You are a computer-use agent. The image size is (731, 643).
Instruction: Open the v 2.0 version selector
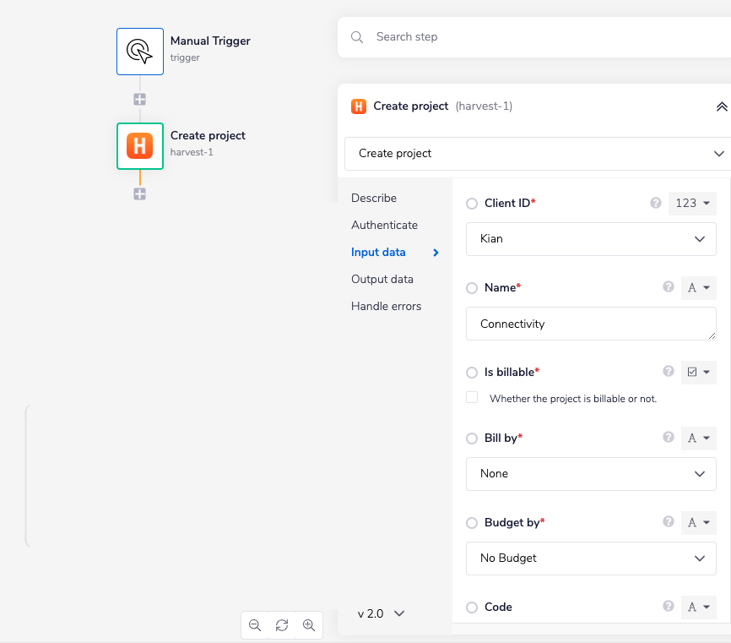(x=382, y=613)
